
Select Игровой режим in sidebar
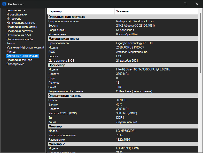[17, 14]
